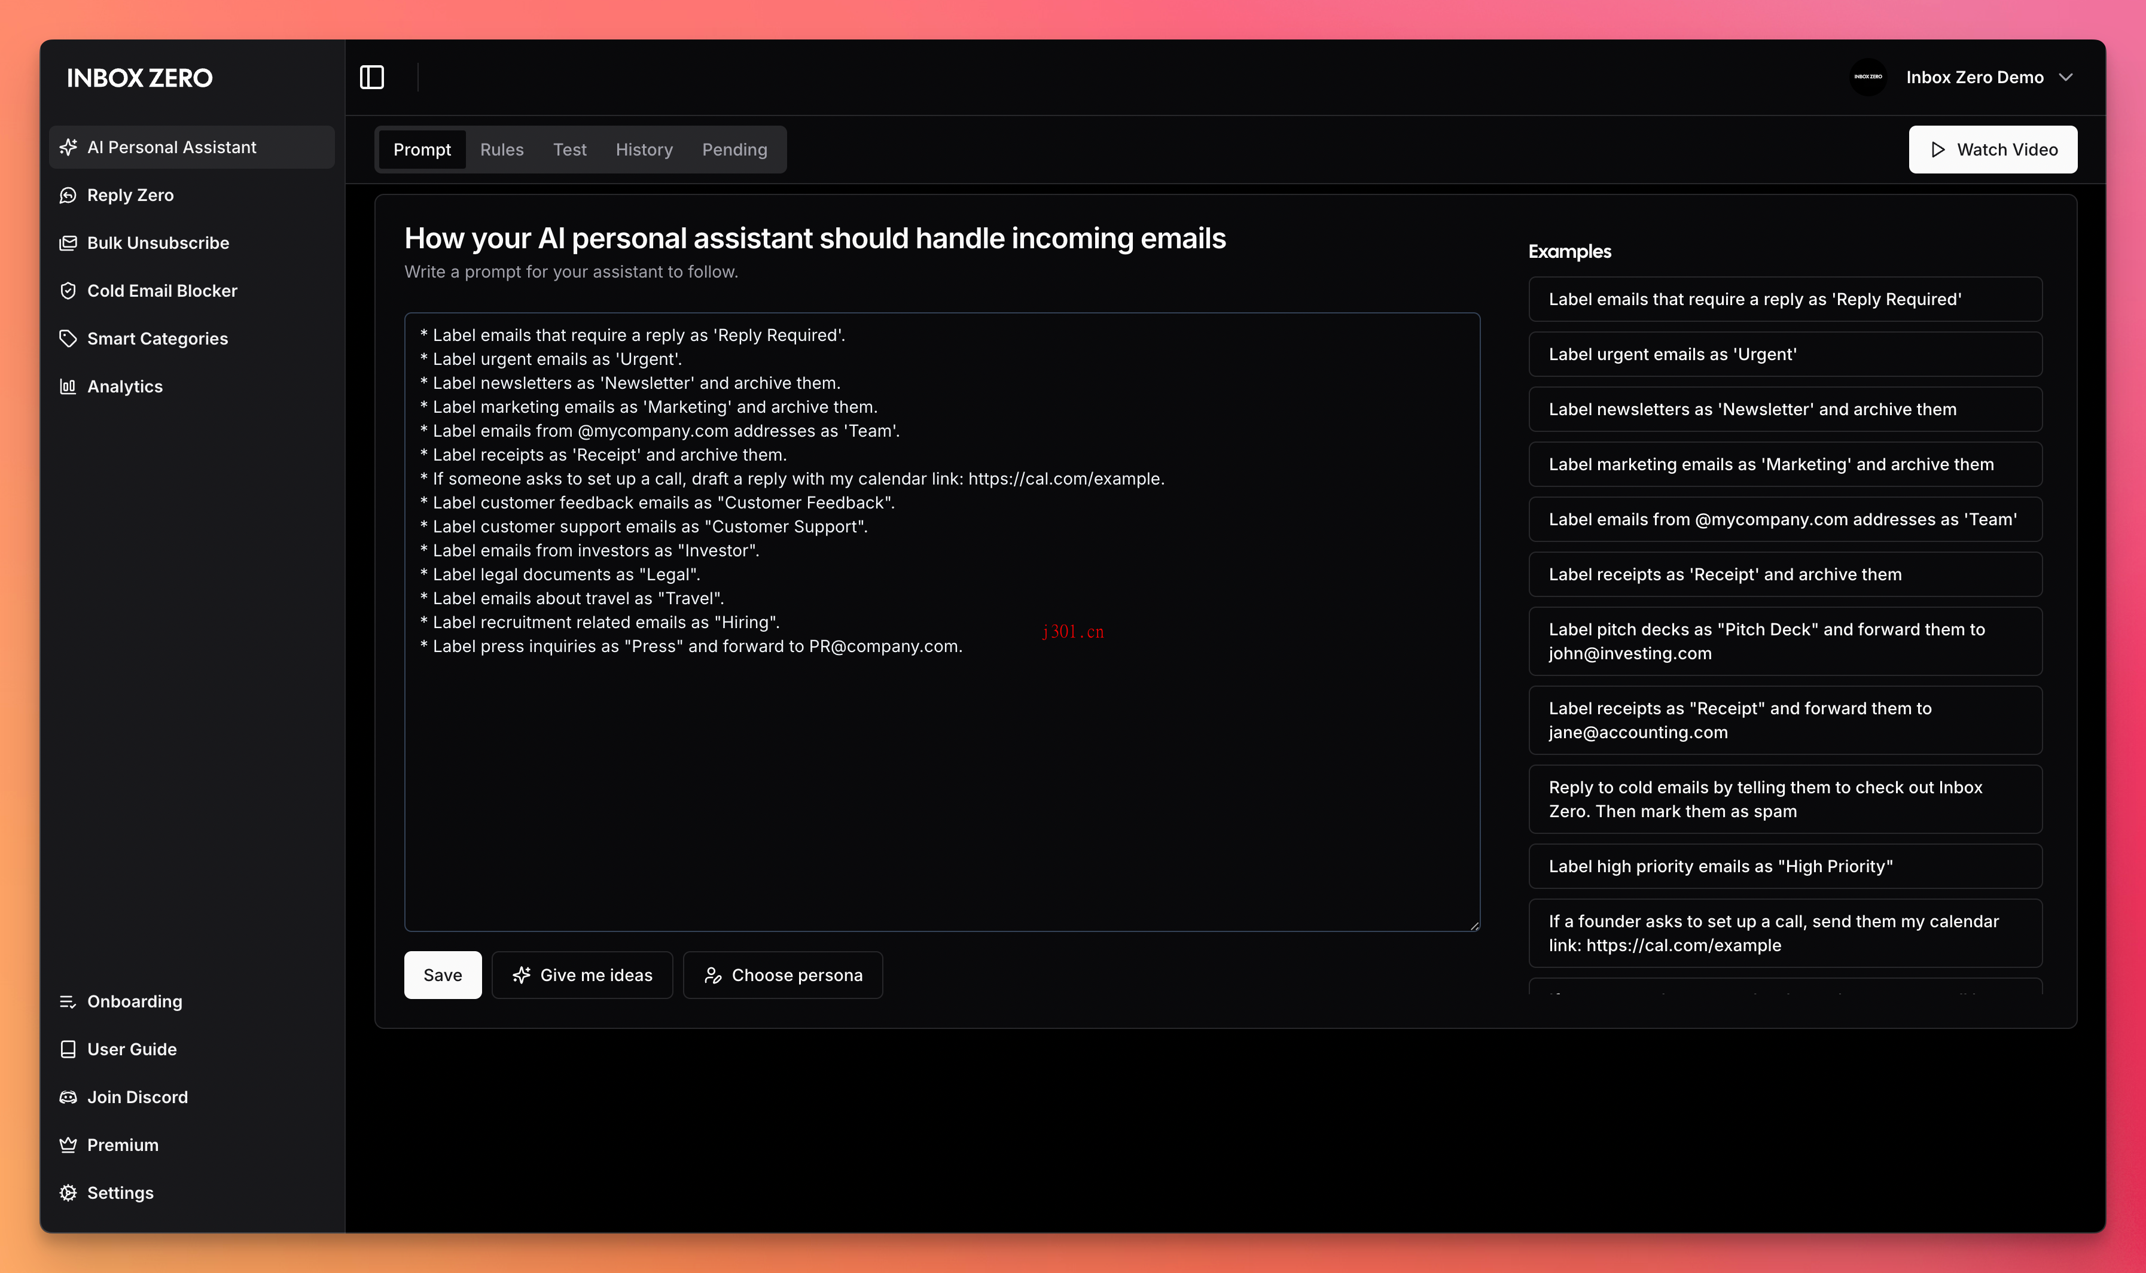
Task: Click the Onboarding list-check icon
Action: [68, 1002]
